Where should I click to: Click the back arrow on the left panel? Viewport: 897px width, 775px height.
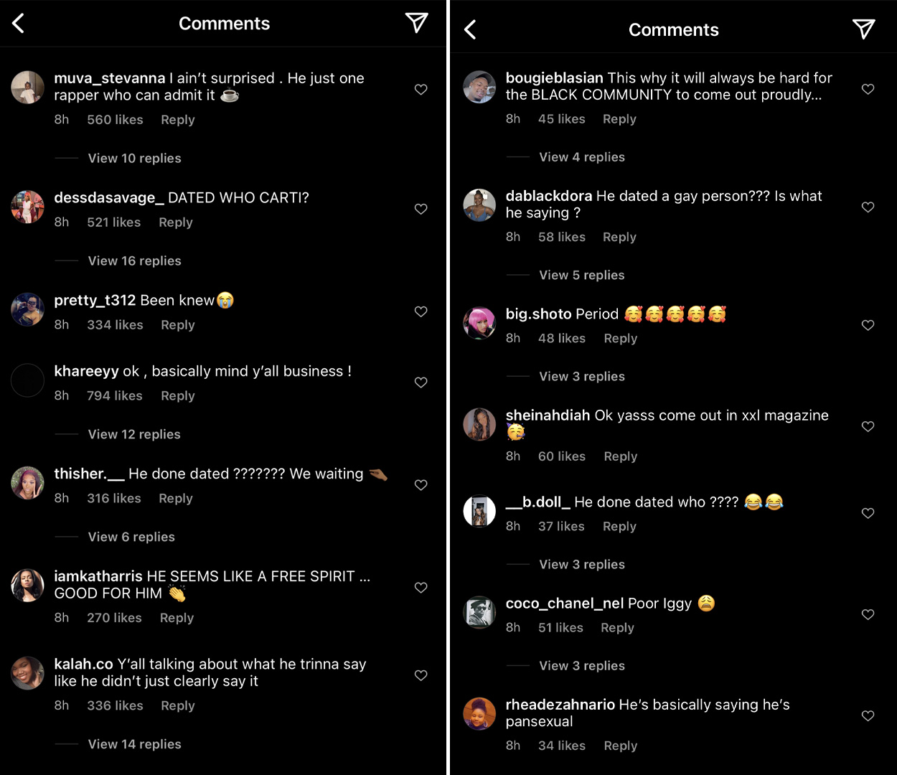(x=18, y=23)
